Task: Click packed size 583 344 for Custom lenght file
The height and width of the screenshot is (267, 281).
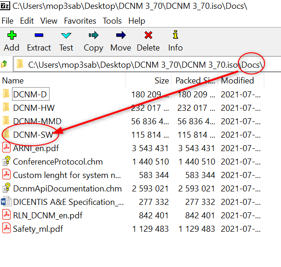Action: [200, 175]
